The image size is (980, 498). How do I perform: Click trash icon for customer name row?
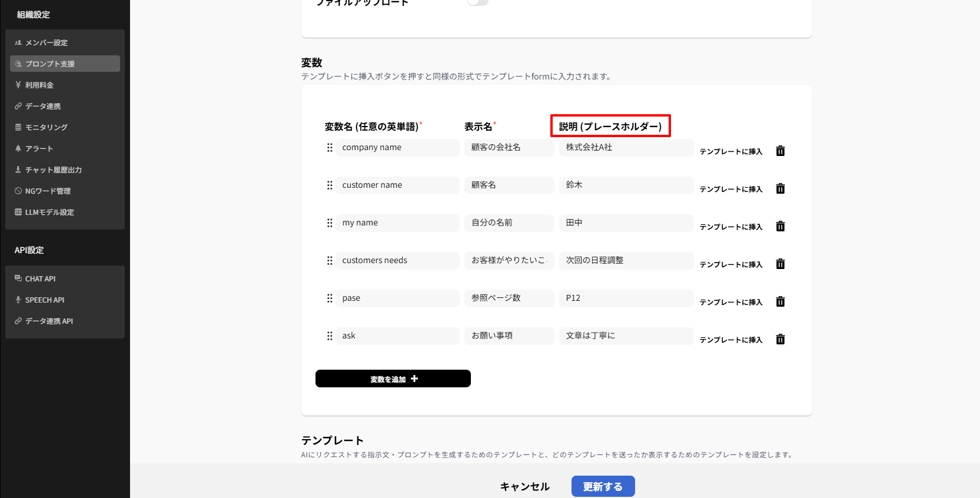coord(780,189)
